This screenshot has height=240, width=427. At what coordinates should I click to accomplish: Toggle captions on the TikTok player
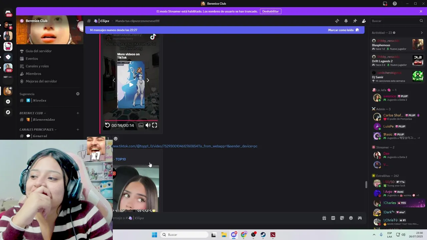141,125
